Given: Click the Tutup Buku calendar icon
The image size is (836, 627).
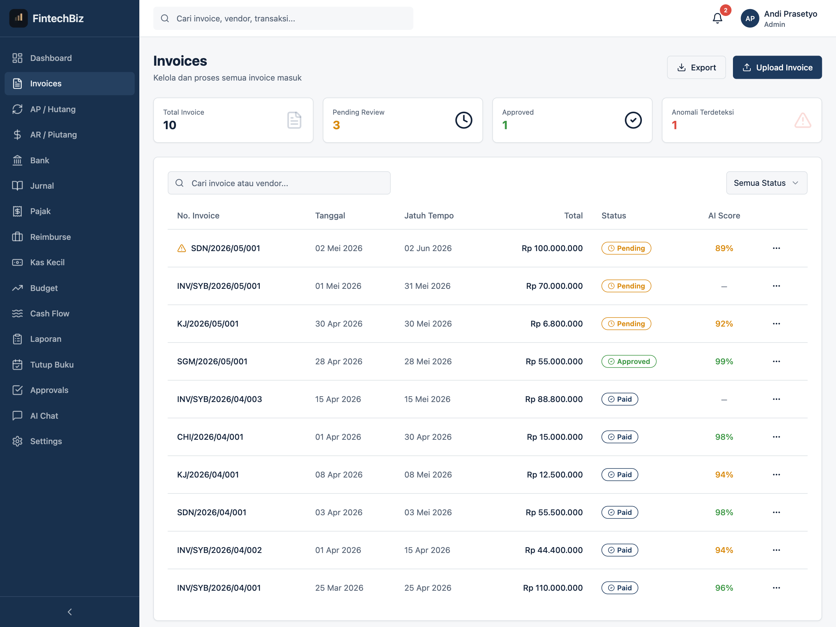Looking at the screenshot, I should click(17, 365).
